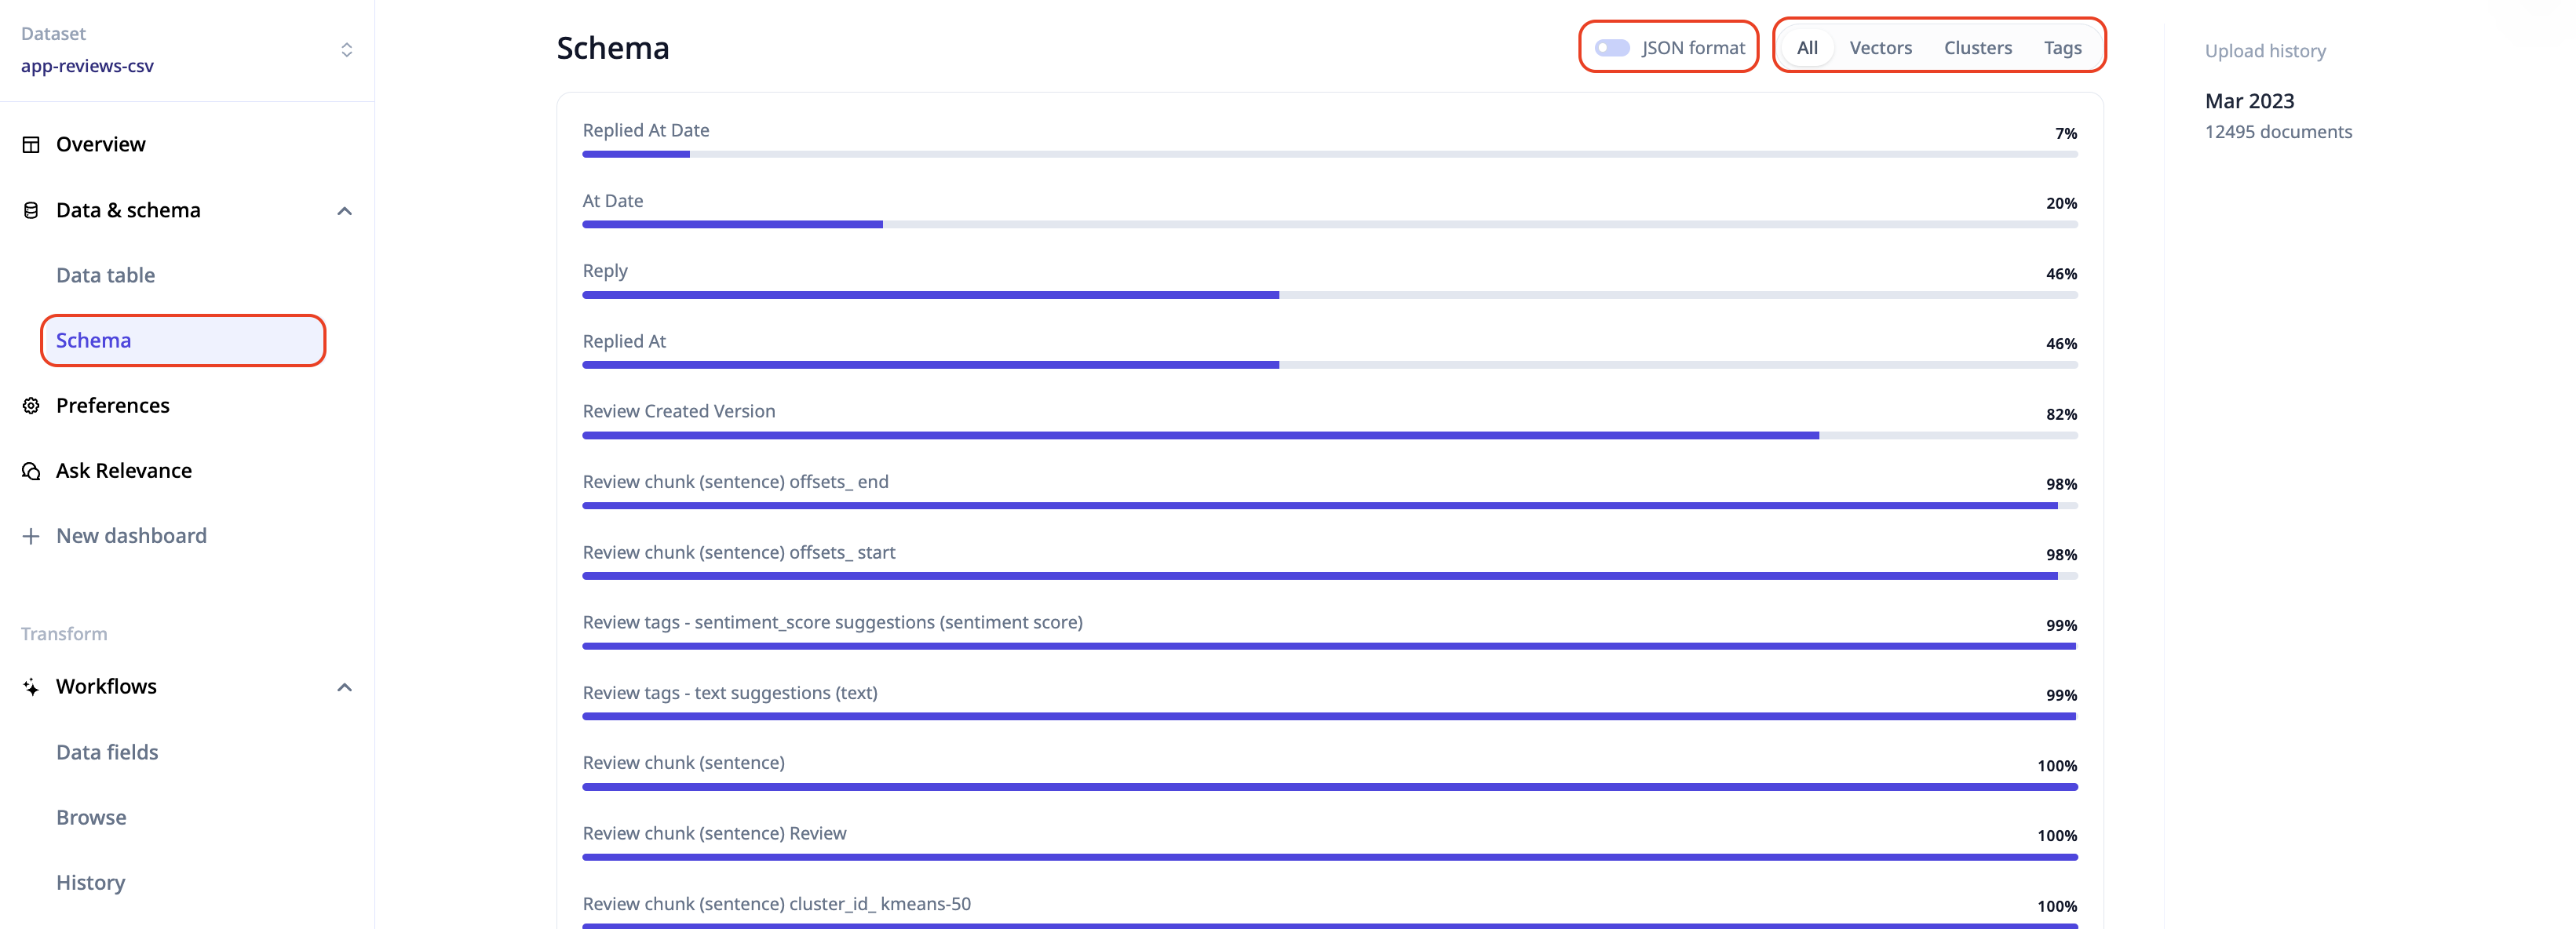The width and height of the screenshot is (2576, 929).
Task: Select the All filter tab
Action: click(x=1807, y=48)
